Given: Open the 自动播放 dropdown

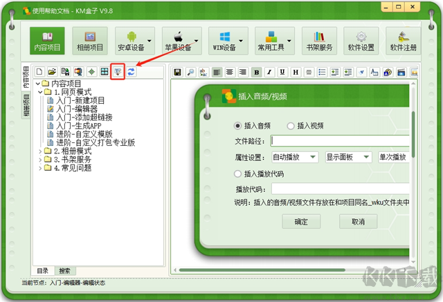Looking at the screenshot, I should point(295,157).
